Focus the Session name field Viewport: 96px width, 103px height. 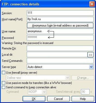(x=60, y=13)
